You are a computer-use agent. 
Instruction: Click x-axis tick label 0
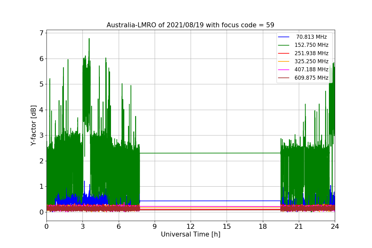[x=46, y=226]
